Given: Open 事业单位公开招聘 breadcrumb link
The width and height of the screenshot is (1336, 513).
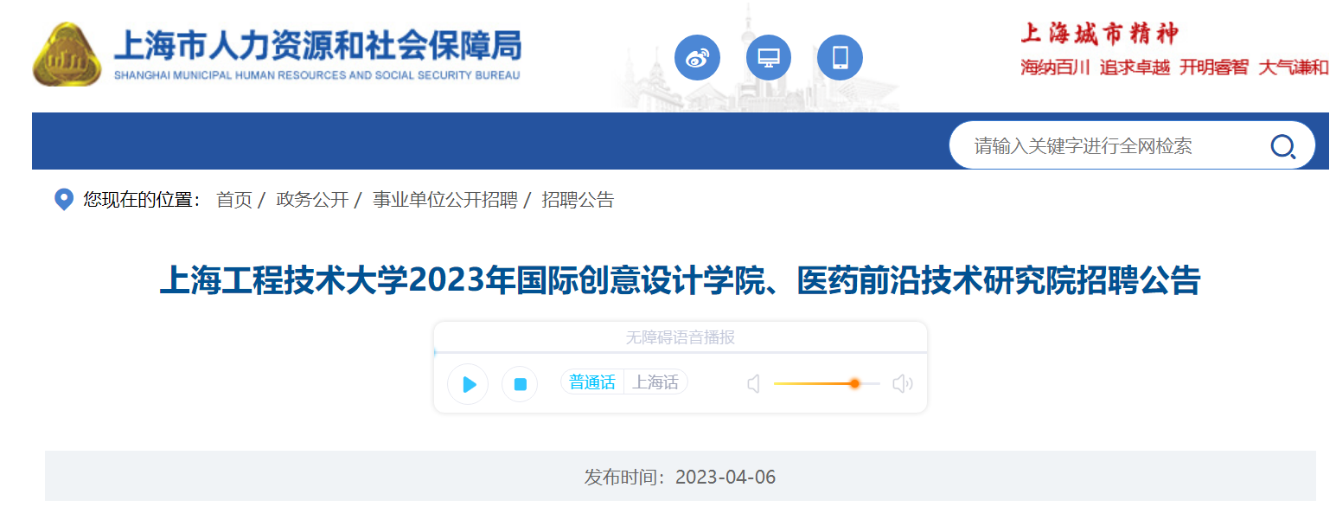Looking at the screenshot, I should (x=444, y=200).
